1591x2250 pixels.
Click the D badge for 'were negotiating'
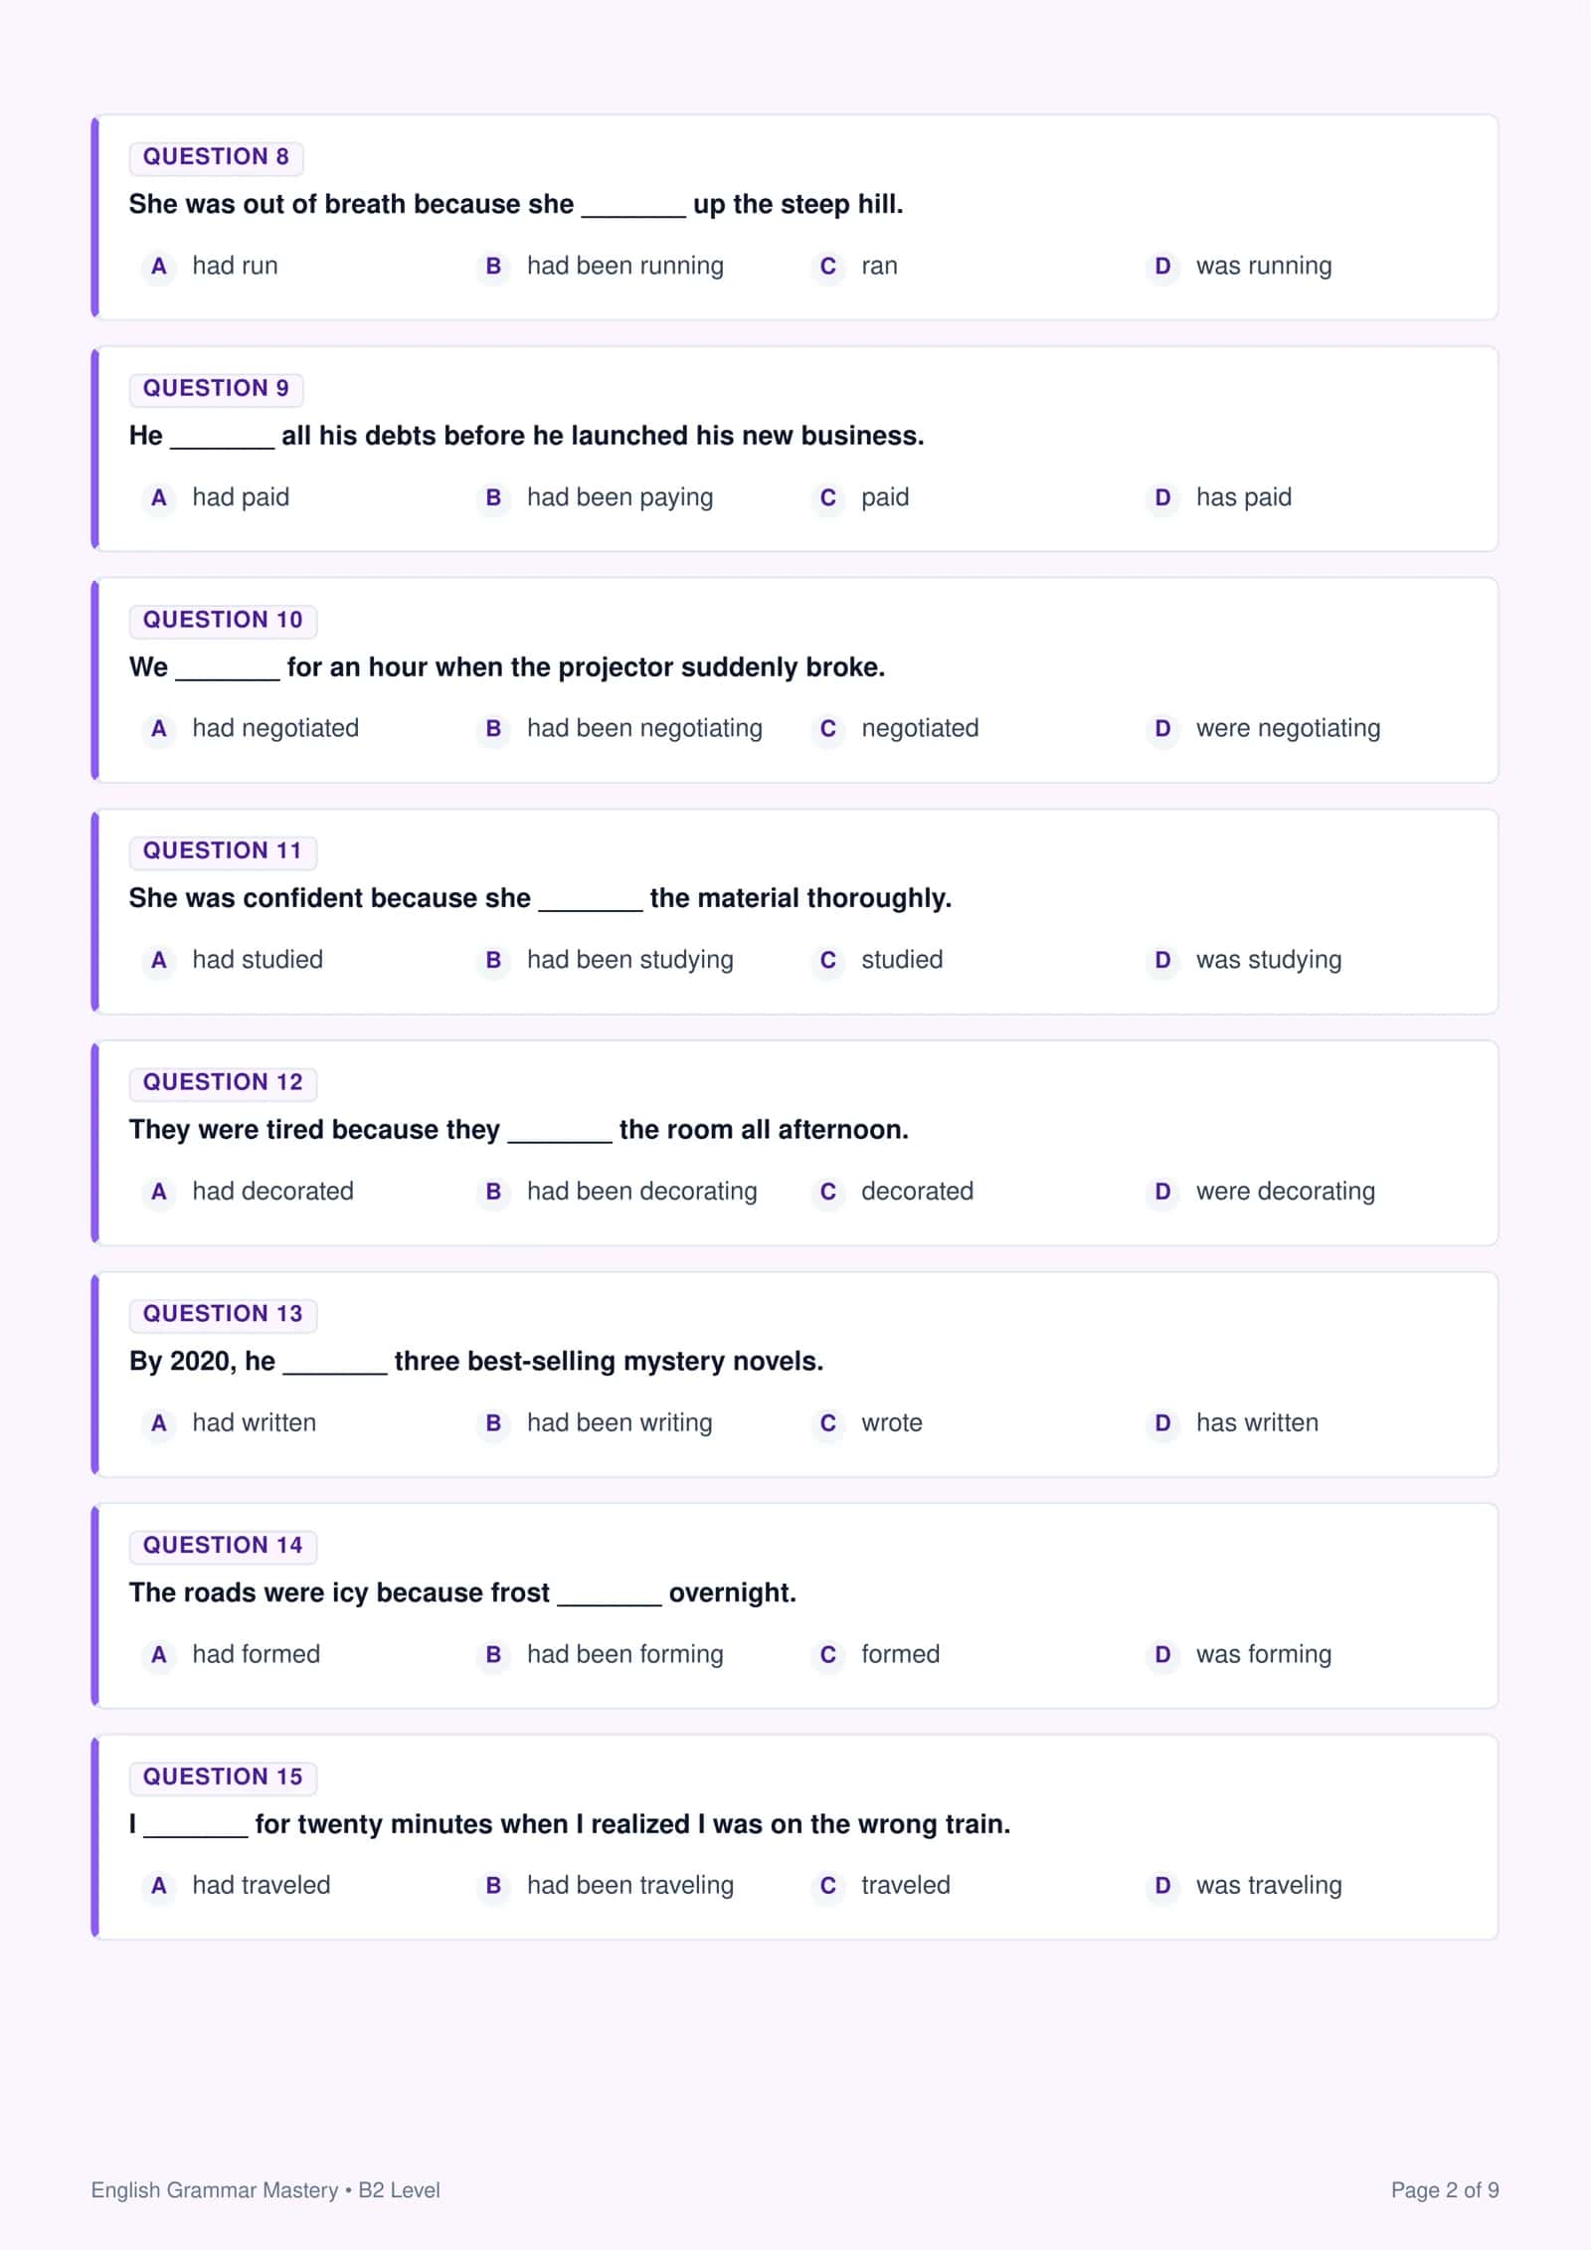pyautogui.click(x=1162, y=728)
